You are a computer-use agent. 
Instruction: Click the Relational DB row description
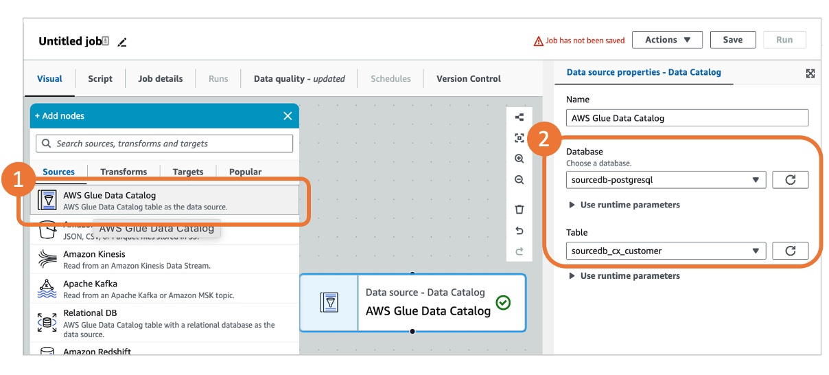170,330
